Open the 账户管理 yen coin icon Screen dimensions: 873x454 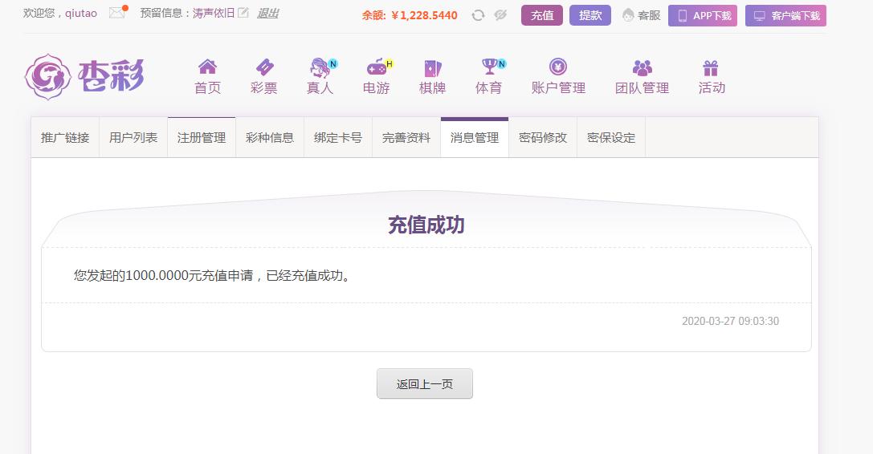coord(558,67)
